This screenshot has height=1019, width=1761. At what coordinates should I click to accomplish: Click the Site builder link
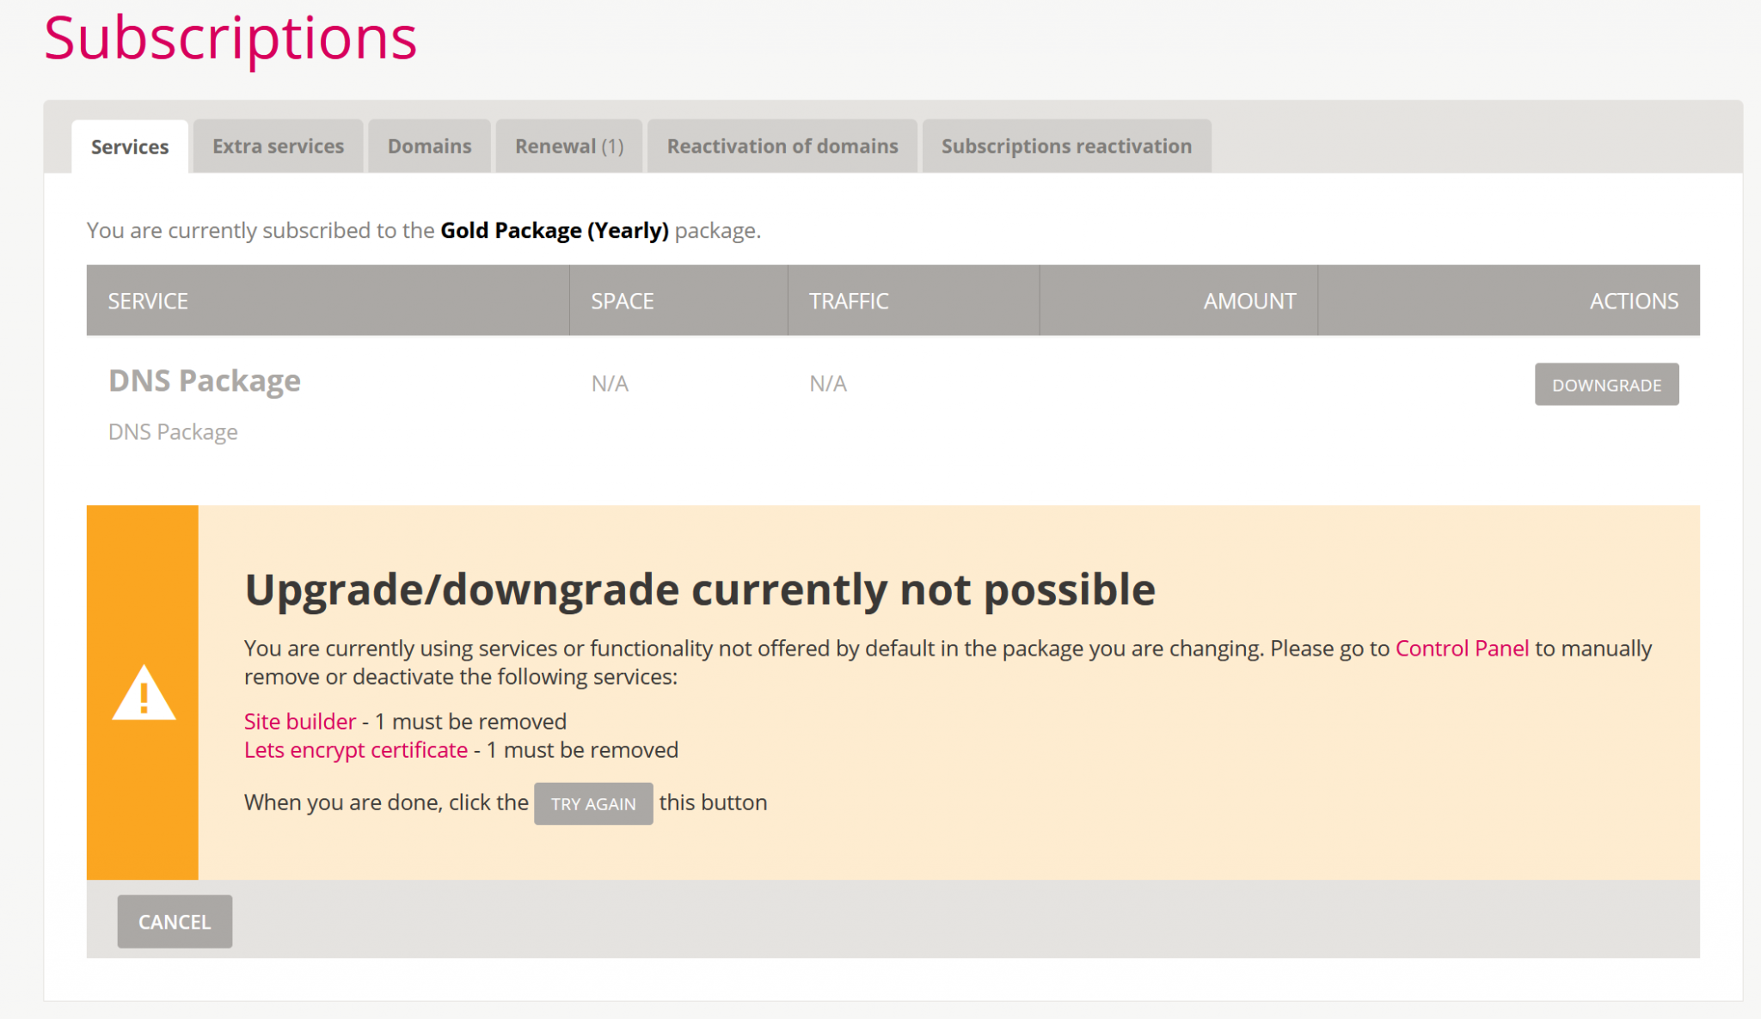[299, 722]
